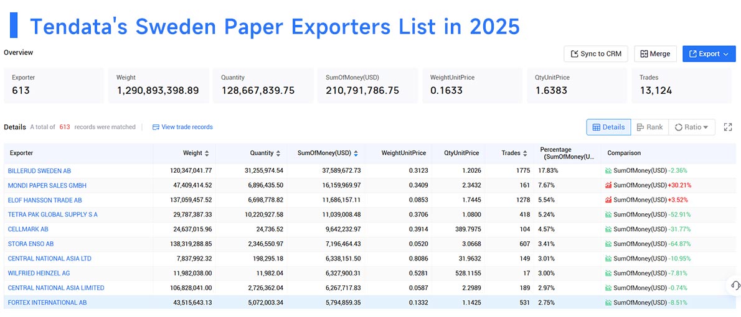The width and height of the screenshot is (741, 317).
Task: Open the Export dropdown button
Action: click(x=709, y=54)
